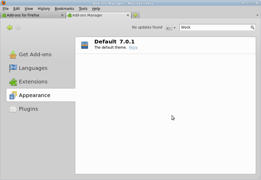
Task: Click the Languages flag icon
Action: (x=13, y=68)
